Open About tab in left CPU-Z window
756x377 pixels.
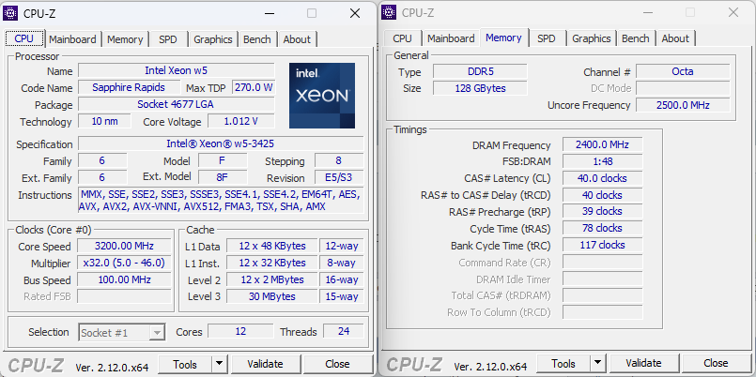click(297, 39)
